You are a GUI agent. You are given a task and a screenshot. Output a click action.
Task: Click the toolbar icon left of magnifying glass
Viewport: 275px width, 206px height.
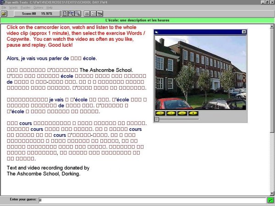pos(71,14)
